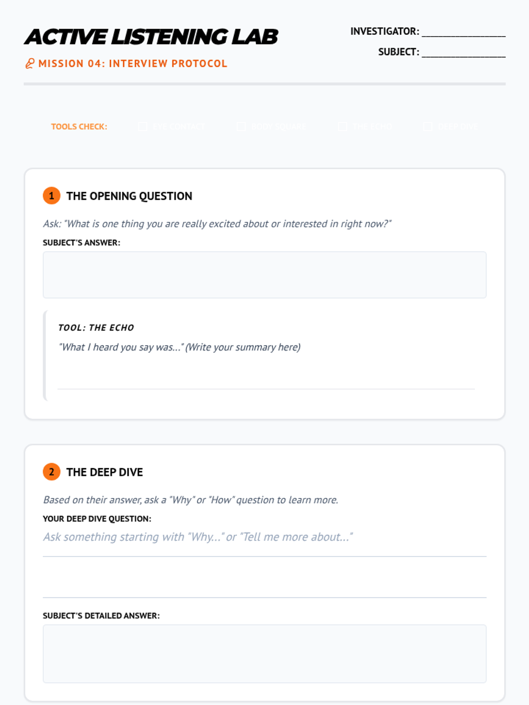The image size is (529, 705).
Task: Click the Mission 04: Interview Protocol subtitle
Action: (133, 64)
